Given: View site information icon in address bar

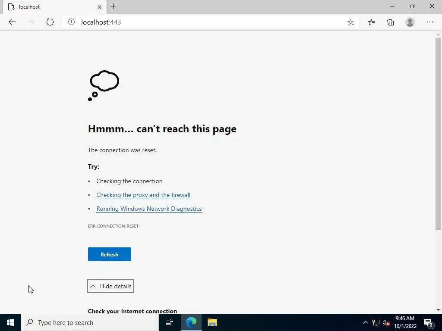Looking at the screenshot, I should (x=71, y=22).
